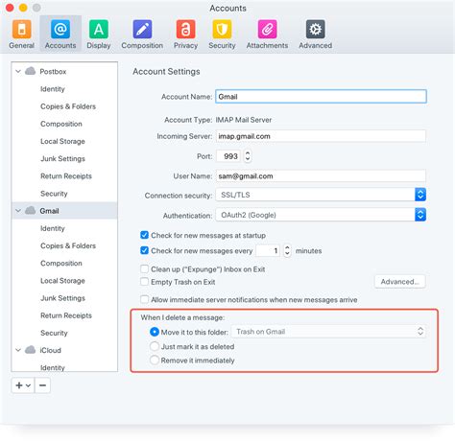Open the add-account dropdown chevron
Image resolution: width=455 pixels, height=442 pixels.
[x=29, y=385]
